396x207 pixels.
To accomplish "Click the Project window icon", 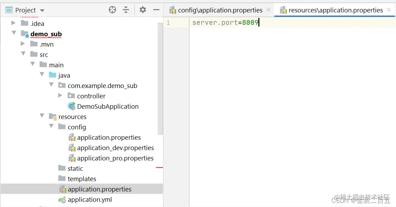I will pyautogui.click(x=9, y=10).
